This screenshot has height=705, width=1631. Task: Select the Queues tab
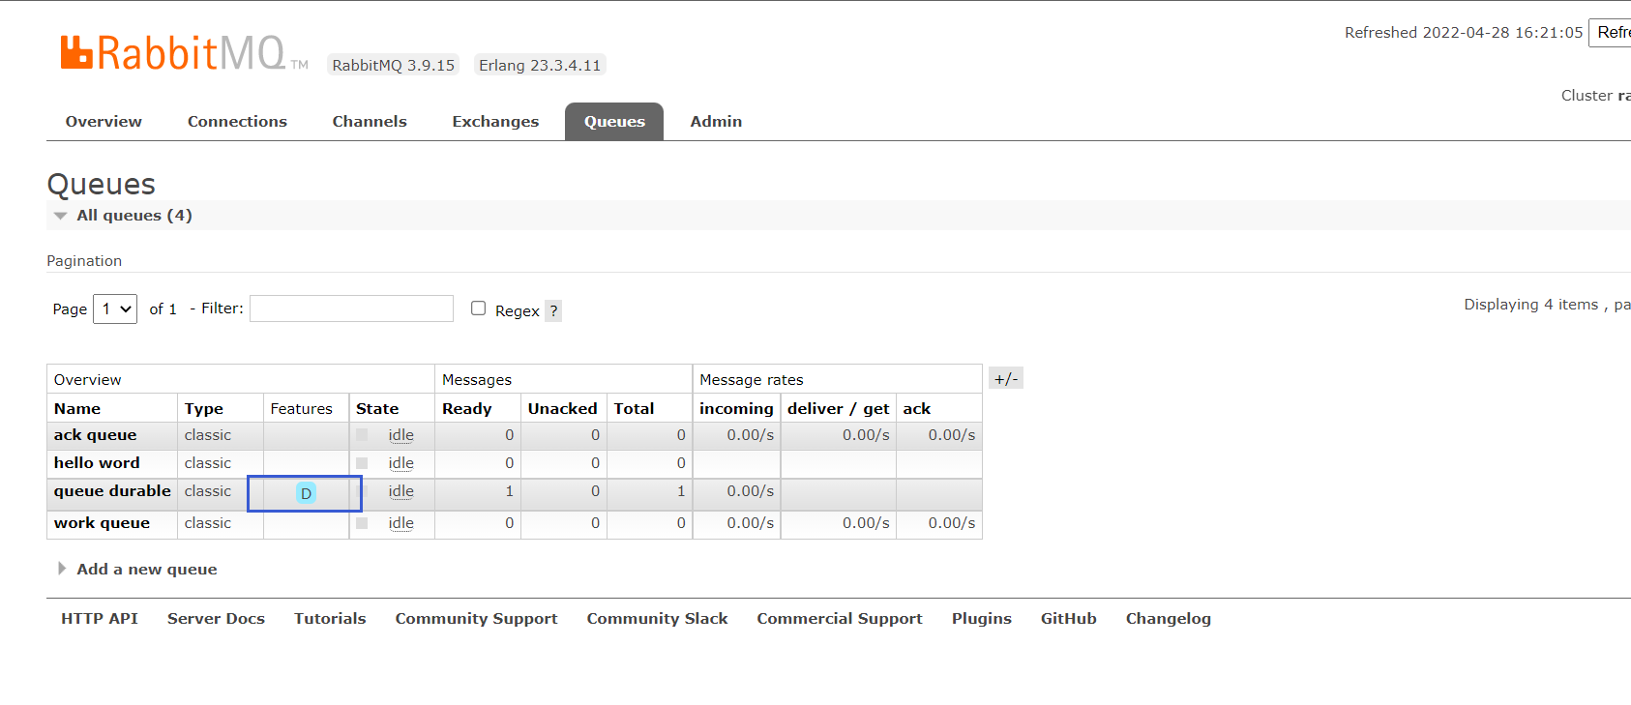coord(614,121)
